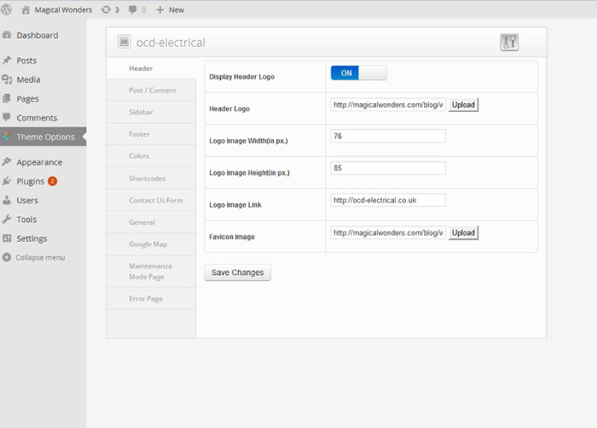The height and width of the screenshot is (428, 597).
Task: Switch to the Post / Content tab
Action: click(152, 90)
